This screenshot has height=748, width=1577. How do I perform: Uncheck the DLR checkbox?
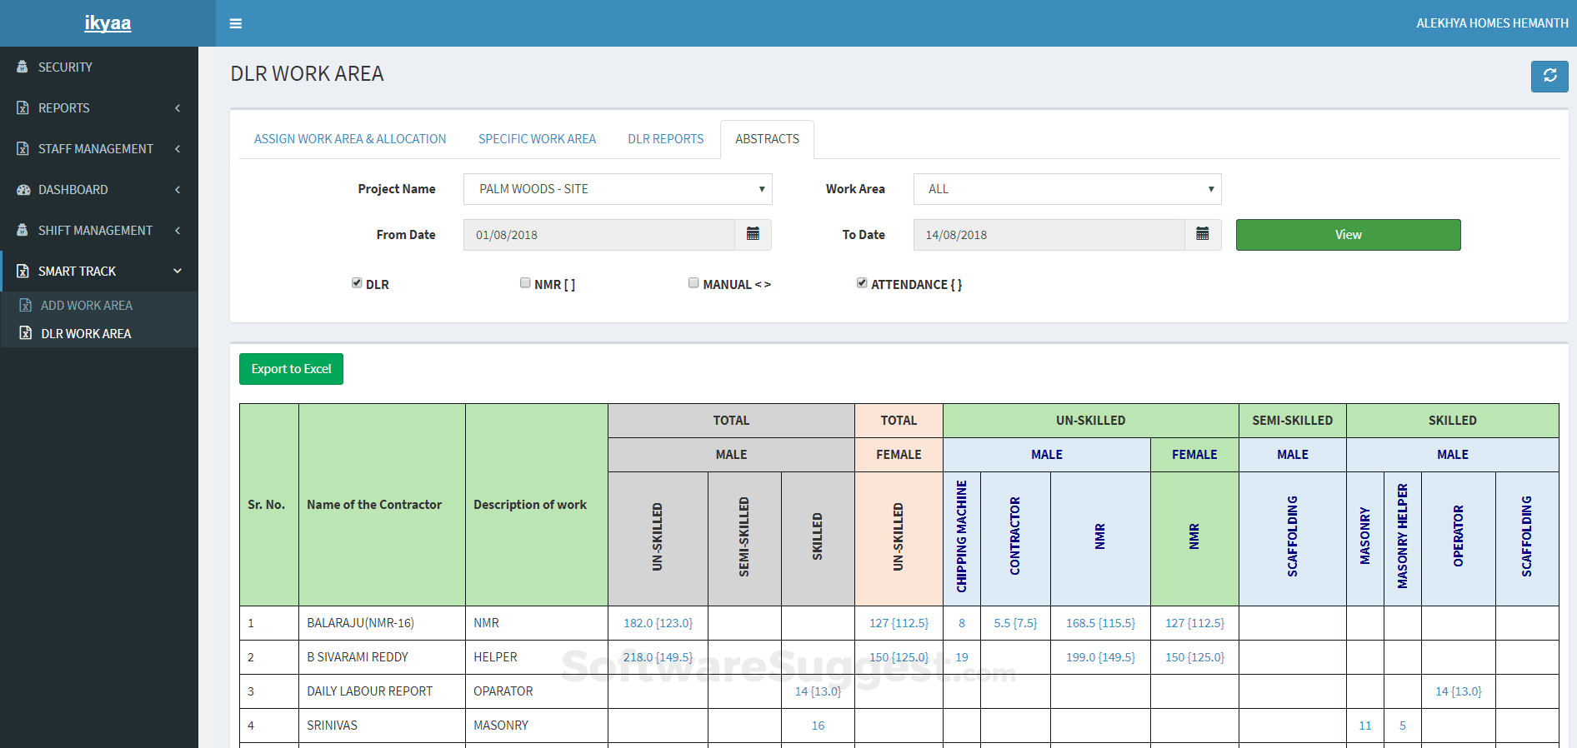(357, 283)
